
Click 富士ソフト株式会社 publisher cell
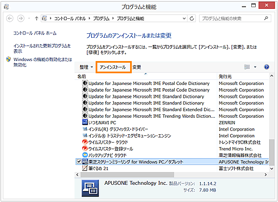coord(236,168)
